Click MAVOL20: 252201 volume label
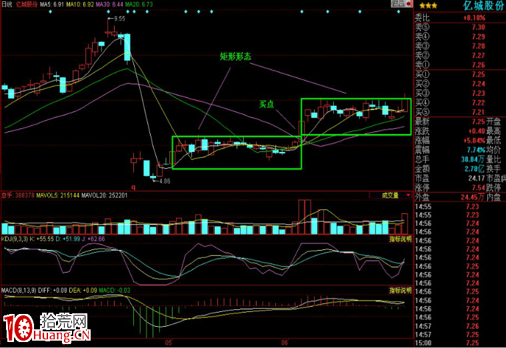Screen dimensions: 506x348 click(104, 195)
